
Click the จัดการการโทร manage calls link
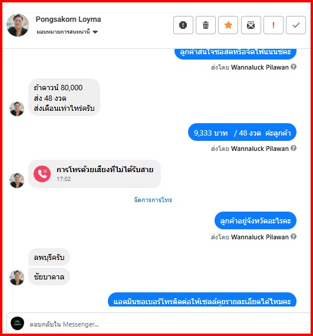pyautogui.click(x=153, y=200)
